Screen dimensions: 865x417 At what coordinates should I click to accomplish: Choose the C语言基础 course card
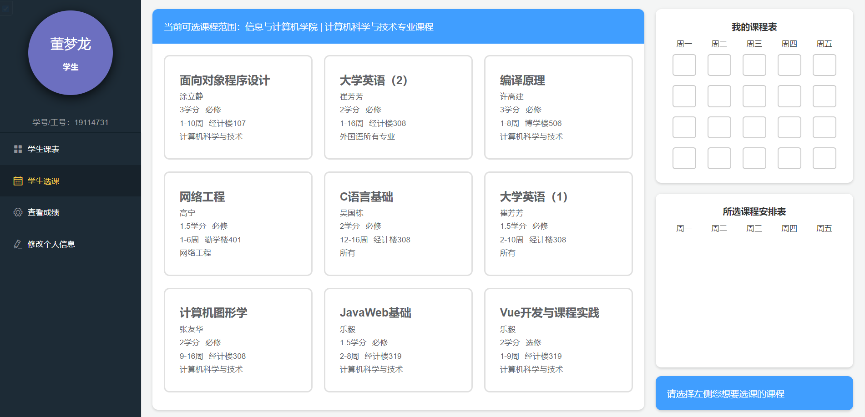tap(398, 224)
